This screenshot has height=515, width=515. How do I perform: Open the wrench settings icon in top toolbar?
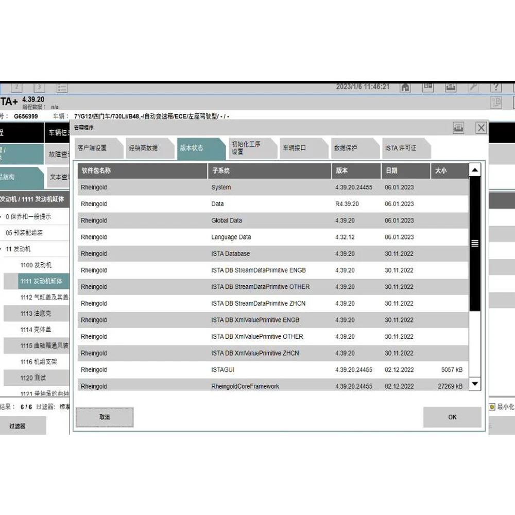click(473, 88)
